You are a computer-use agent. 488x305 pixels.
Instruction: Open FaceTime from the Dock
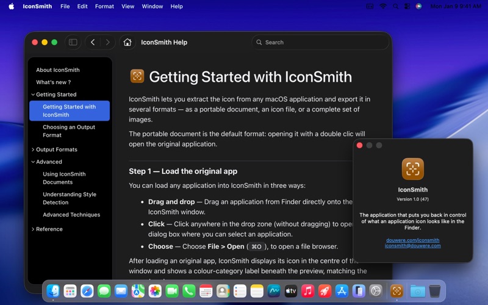pos(172,291)
